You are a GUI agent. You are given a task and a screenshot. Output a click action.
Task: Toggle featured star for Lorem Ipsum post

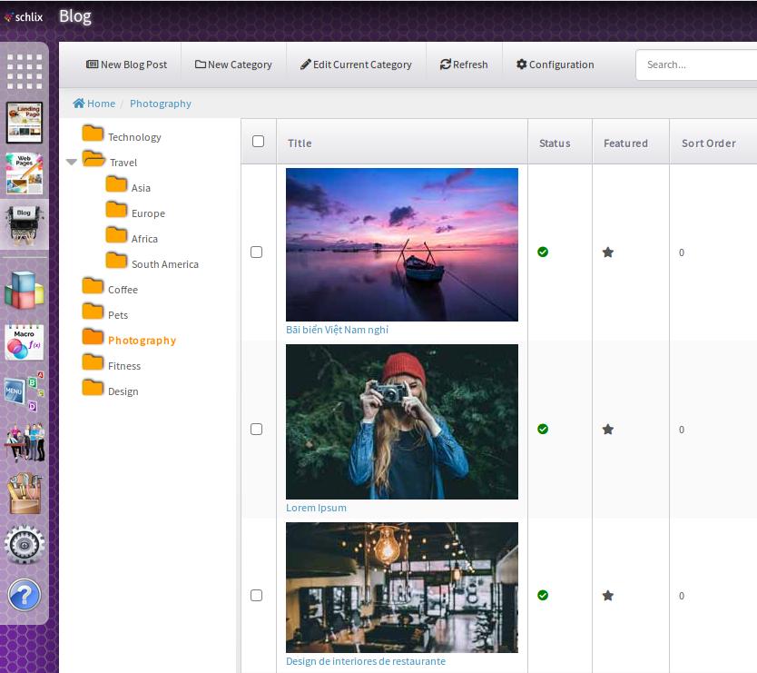(x=608, y=430)
